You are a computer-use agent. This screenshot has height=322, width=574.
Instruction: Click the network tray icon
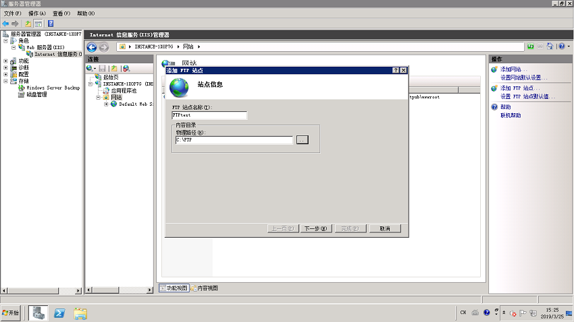pyautogui.click(x=533, y=313)
